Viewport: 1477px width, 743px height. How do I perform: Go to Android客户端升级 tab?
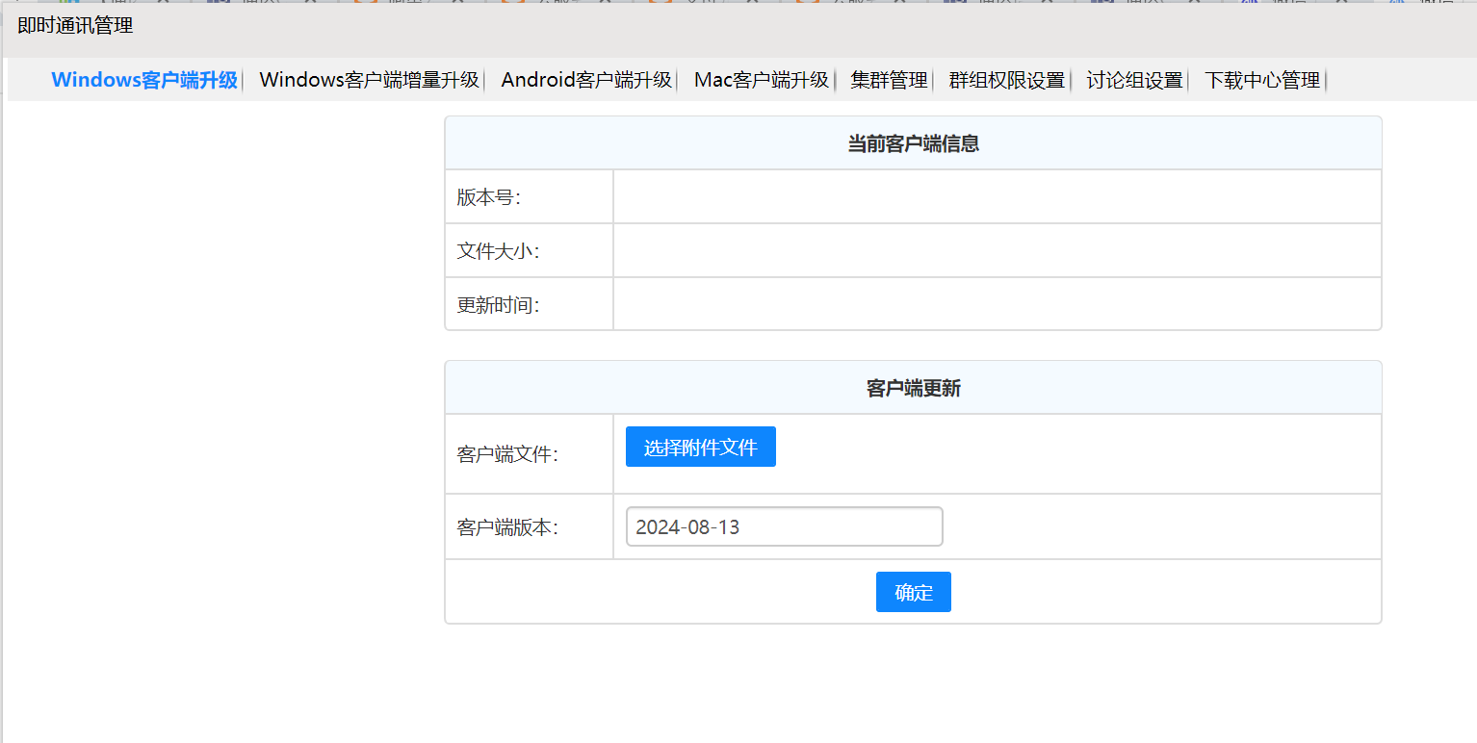(x=586, y=80)
